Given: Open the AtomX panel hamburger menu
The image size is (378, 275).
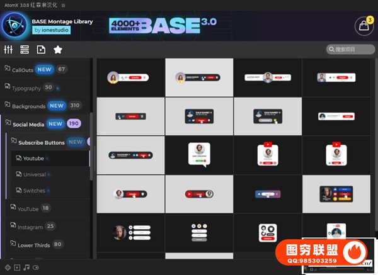Looking at the screenshot, I should pos(63,4).
